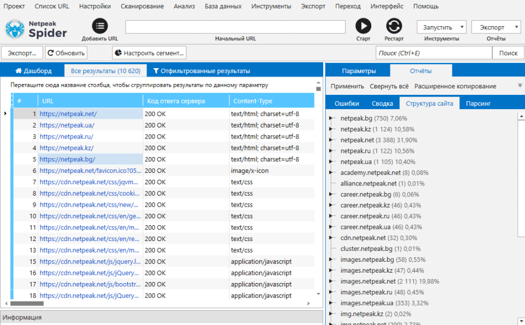Screen dimensions: 525x325
Task: Click the Search button
Action: click(x=508, y=53)
